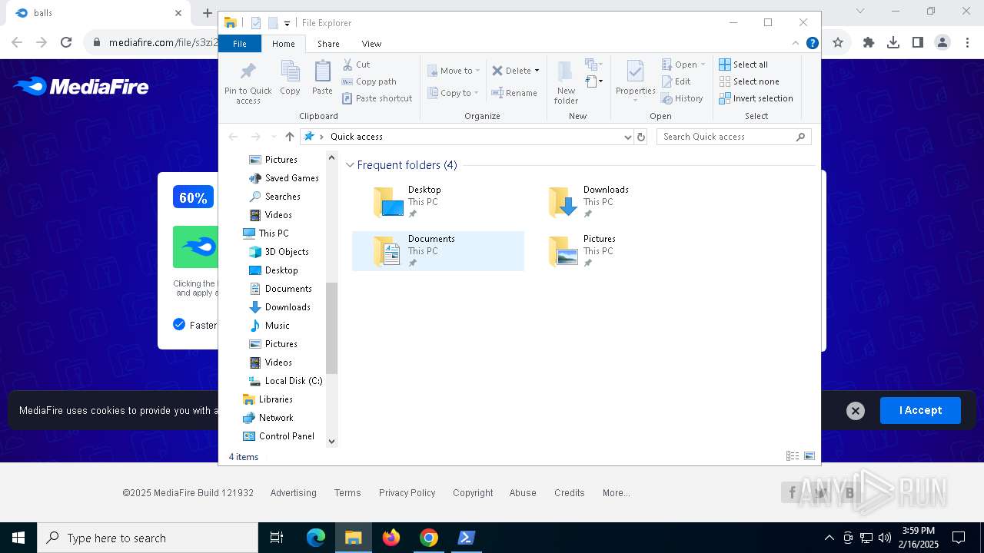Click Invert selection in ribbon
This screenshot has height=553, width=984.
coord(756,98)
